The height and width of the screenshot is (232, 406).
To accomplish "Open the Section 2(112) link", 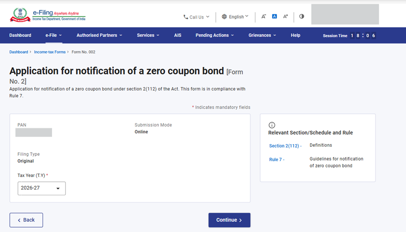I will 285,146.
